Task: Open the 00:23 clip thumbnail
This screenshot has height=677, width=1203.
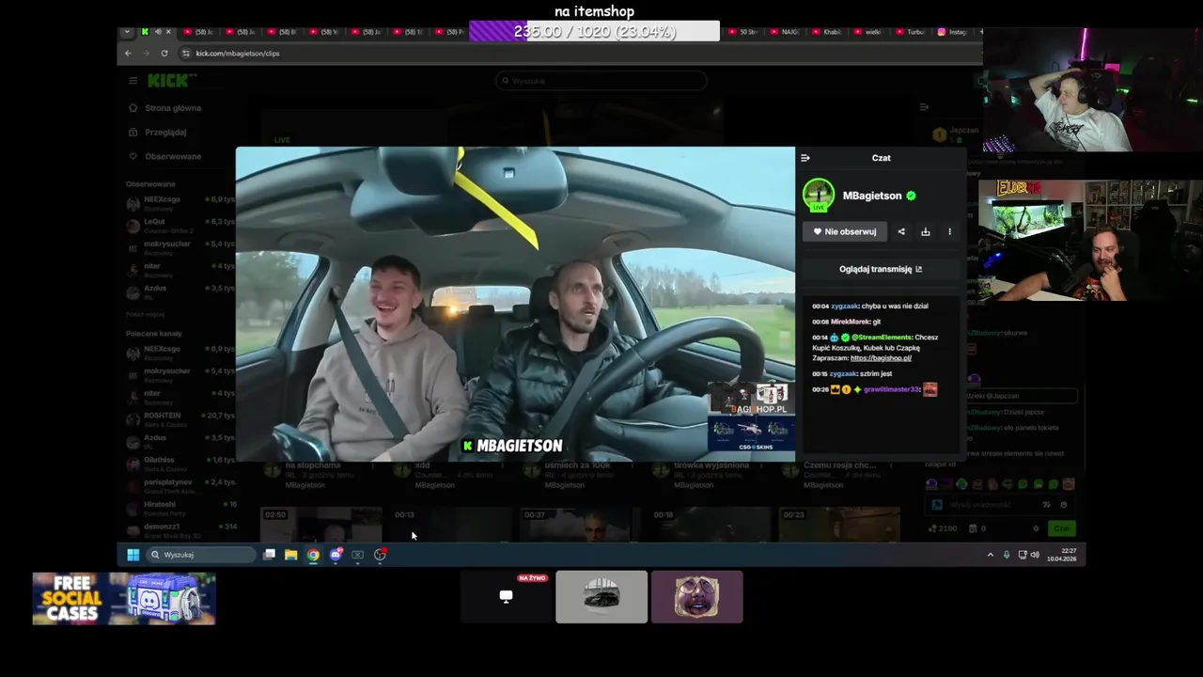Action: pos(839,525)
